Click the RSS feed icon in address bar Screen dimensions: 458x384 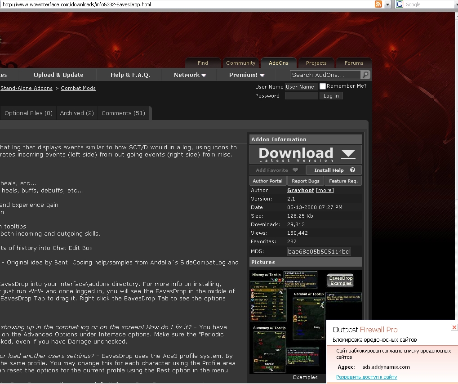coord(378,4)
